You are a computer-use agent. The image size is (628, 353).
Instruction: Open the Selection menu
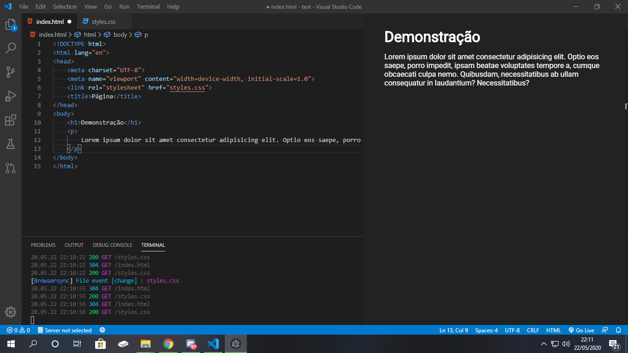tap(65, 6)
